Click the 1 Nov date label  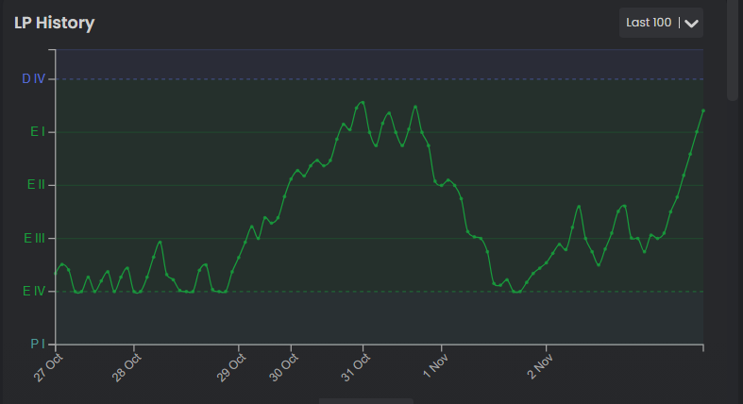pyautogui.click(x=435, y=366)
